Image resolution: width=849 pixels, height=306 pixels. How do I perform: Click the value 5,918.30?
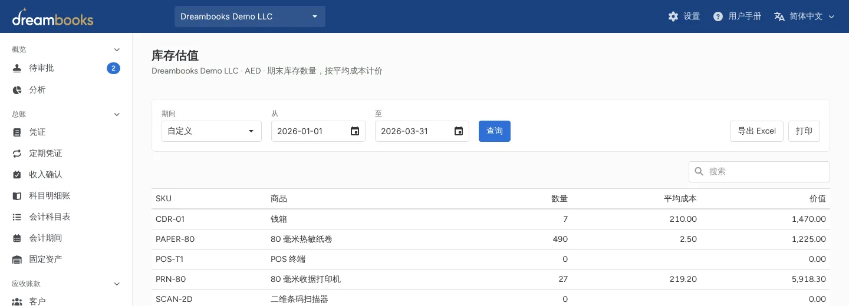(809, 279)
